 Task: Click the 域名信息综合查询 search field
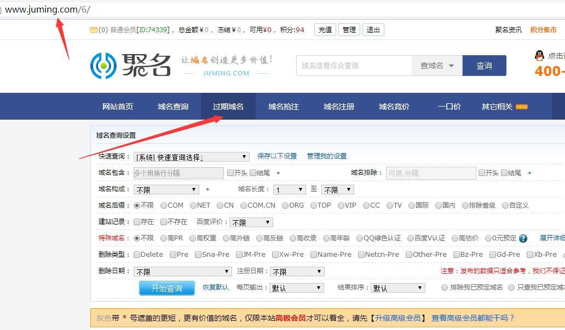[354, 66]
